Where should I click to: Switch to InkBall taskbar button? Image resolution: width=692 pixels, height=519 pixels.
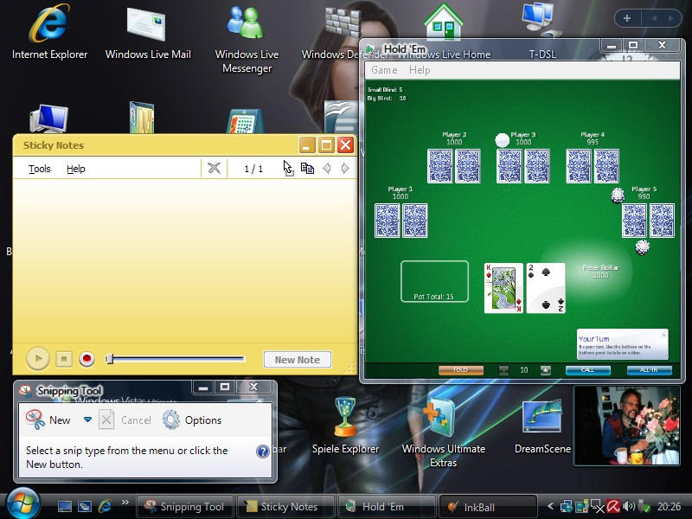click(x=488, y=507)
